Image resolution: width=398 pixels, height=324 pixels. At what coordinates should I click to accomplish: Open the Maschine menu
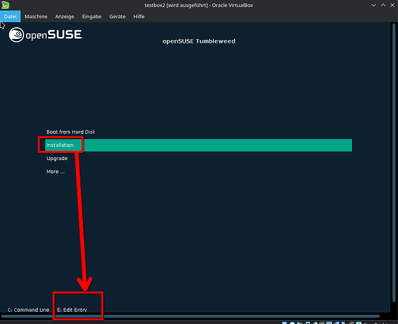[36, 16]
